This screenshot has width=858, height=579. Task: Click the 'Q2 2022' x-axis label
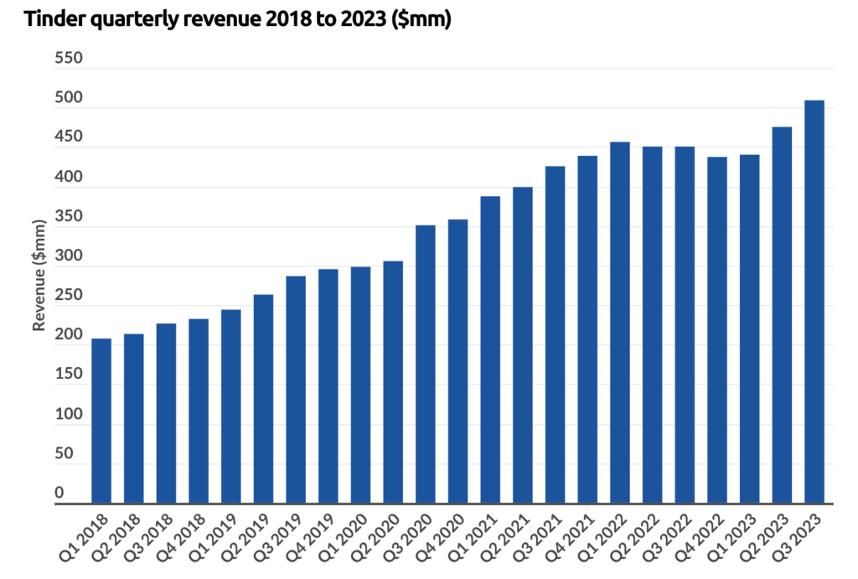(635, 538)
